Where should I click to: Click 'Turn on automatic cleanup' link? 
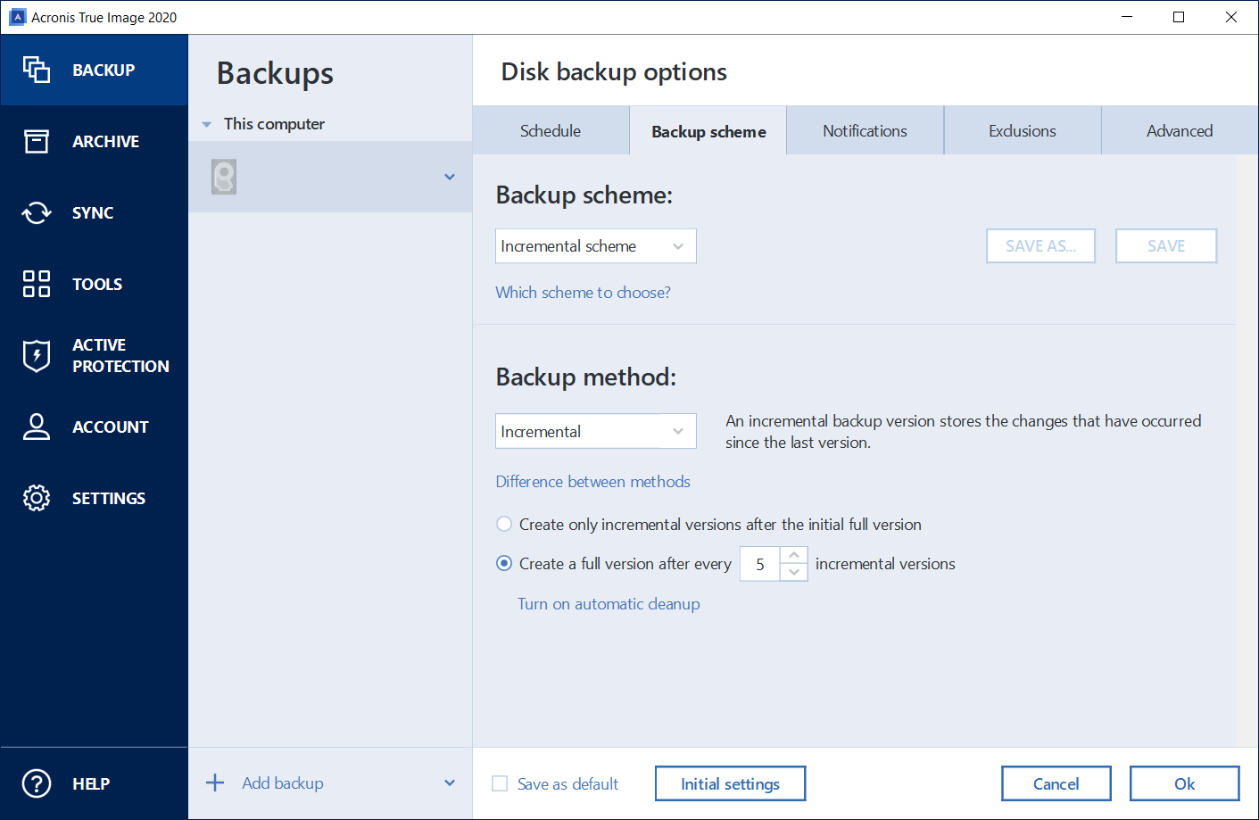click(x=609, y=603)
